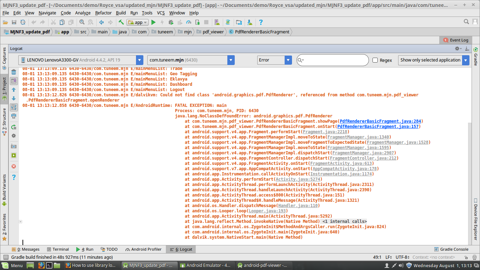
Task: Switch to the Android Emulator taskbar window
Action: 206,265
